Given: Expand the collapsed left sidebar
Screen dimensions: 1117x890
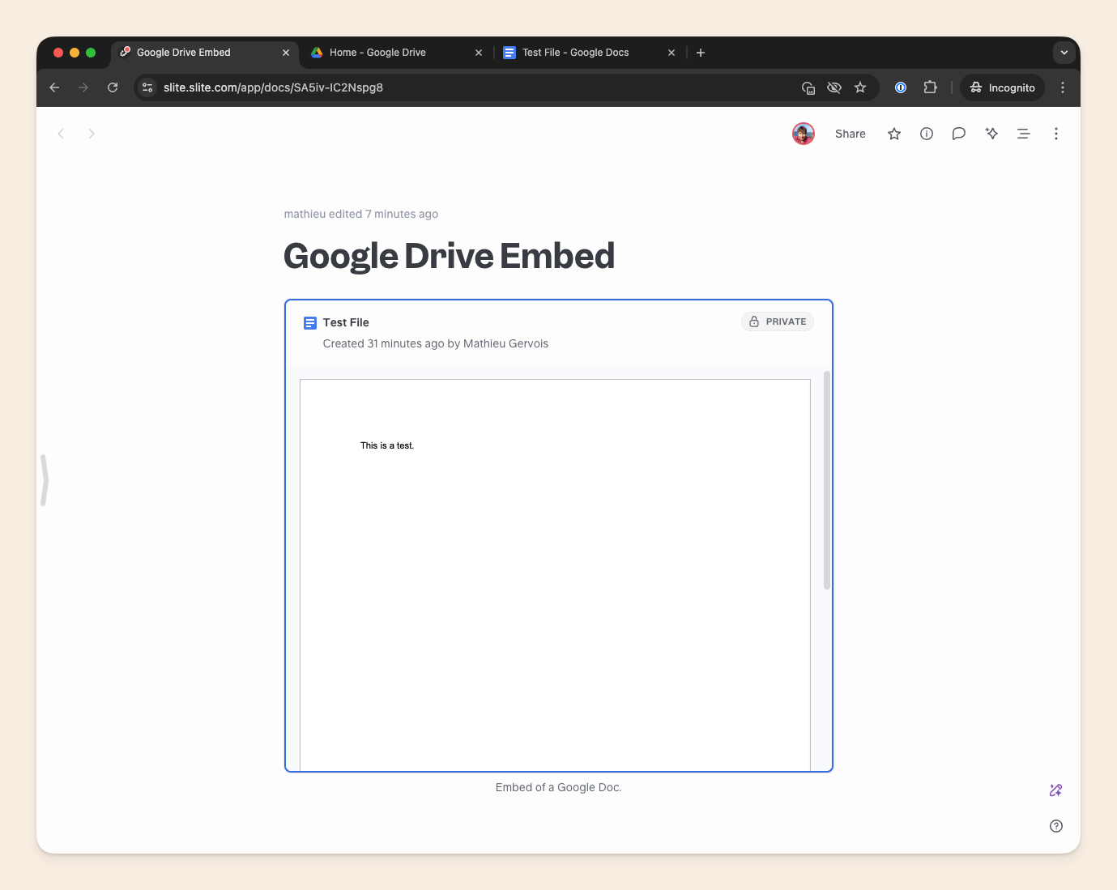Looking at the screenshot, I should tap(45, 480).
